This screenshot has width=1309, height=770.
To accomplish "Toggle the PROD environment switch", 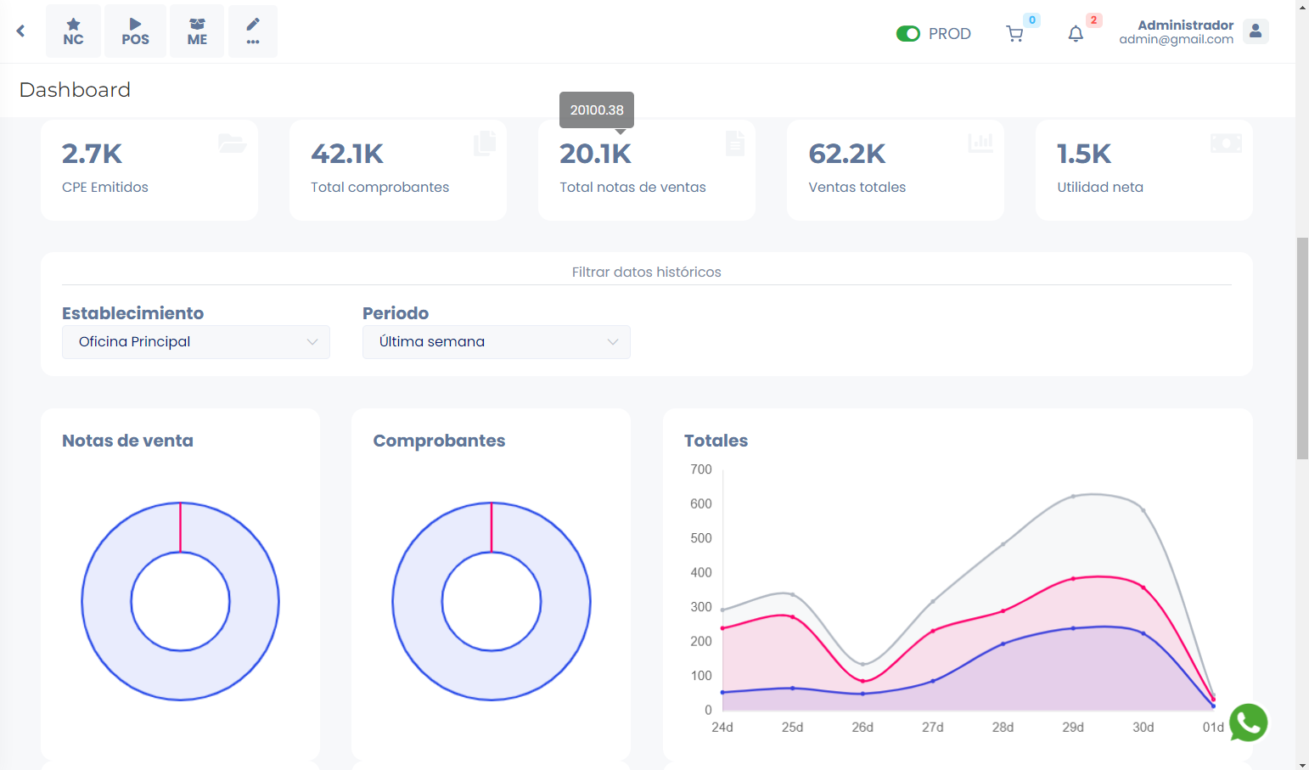I will point(908,34).
